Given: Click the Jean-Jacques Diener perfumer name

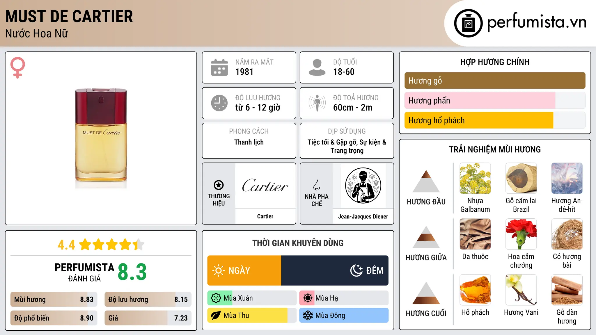Looking at the screenshot, I should [363, 217].
